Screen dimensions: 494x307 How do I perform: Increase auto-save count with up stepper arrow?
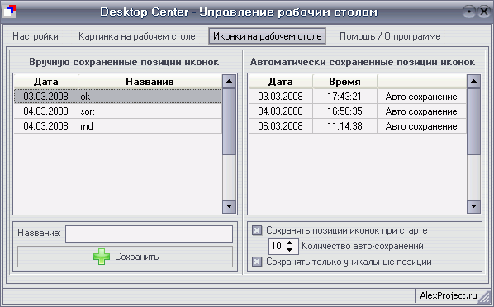pos(290,243)
